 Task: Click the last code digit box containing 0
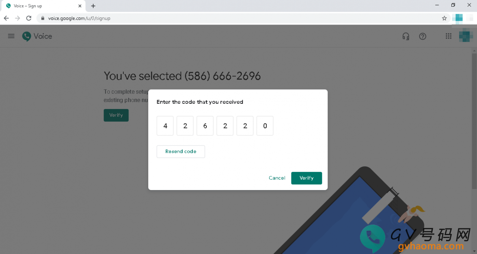click(265, 126)
